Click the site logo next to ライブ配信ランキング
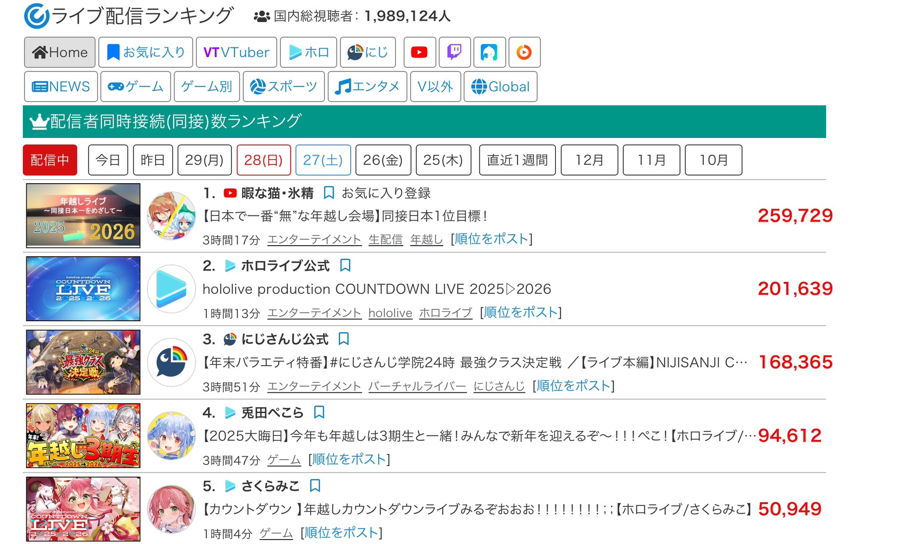The width and height of the screenshot is (900, 544). point(36,16)
